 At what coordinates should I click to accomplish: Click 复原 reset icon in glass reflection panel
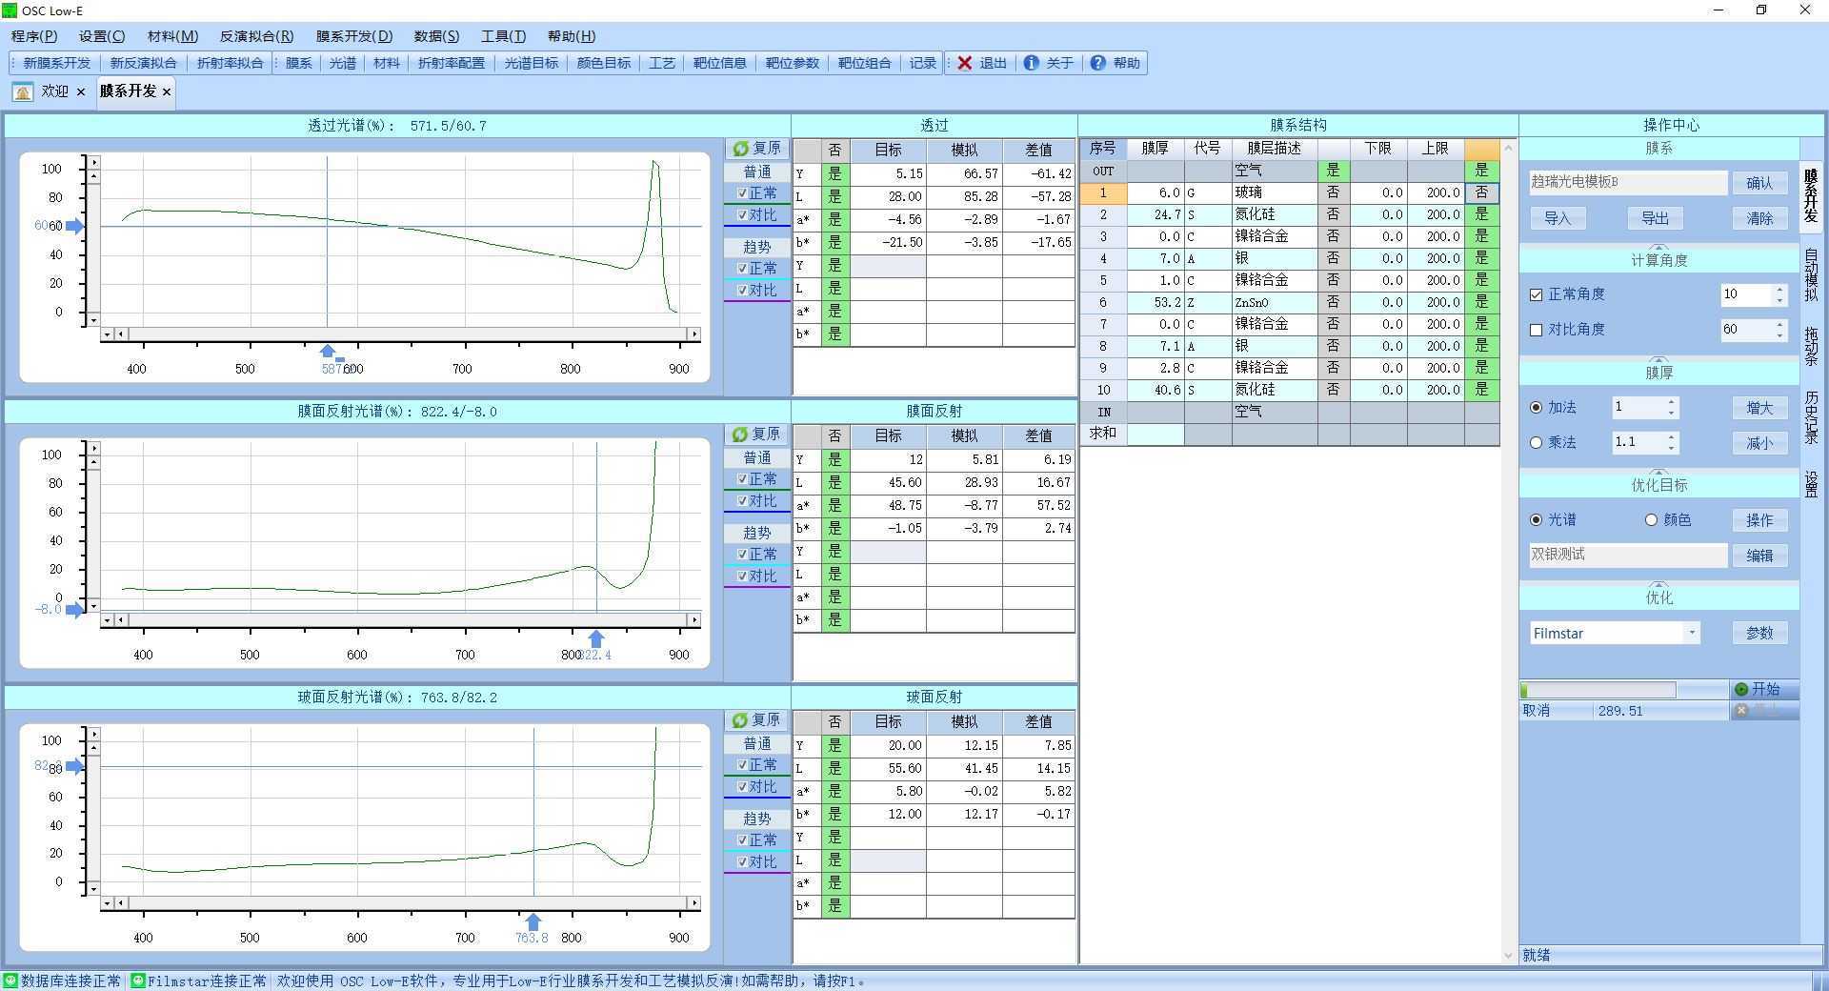740,720
